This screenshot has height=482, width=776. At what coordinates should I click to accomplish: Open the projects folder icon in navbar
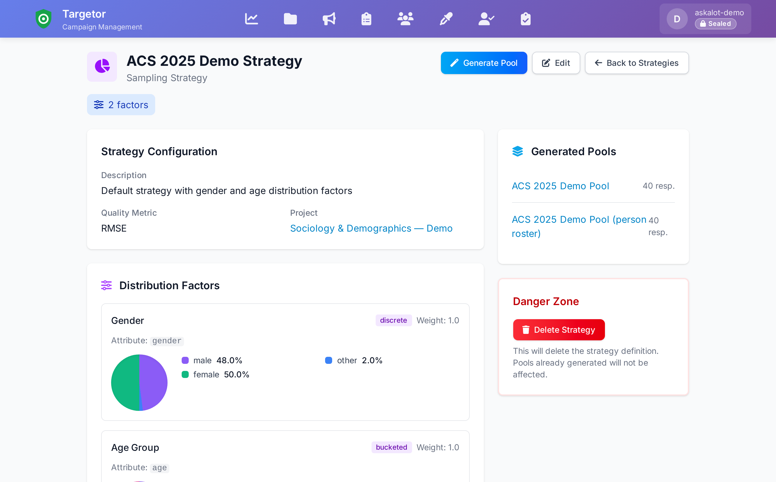[290, 19]
